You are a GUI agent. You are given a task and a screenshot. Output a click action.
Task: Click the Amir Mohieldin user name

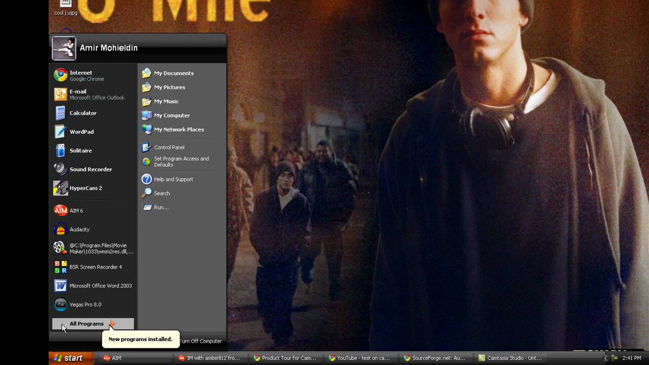pos(109,48)
